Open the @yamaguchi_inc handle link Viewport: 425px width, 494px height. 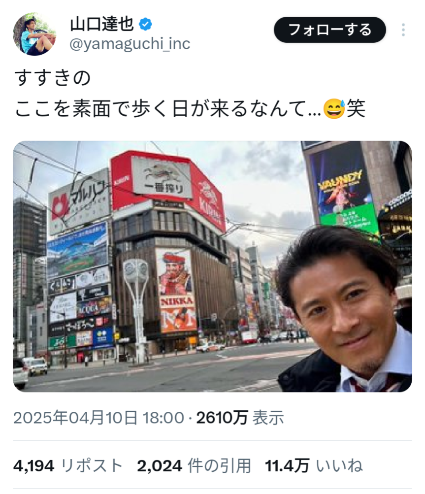(x=130, y=44)
